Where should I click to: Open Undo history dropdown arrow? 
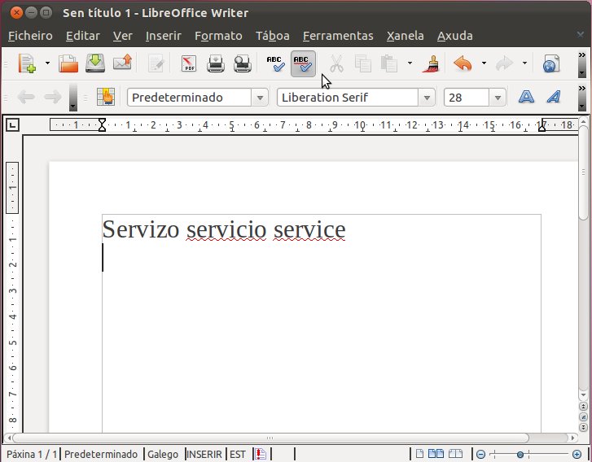[484, 63]
